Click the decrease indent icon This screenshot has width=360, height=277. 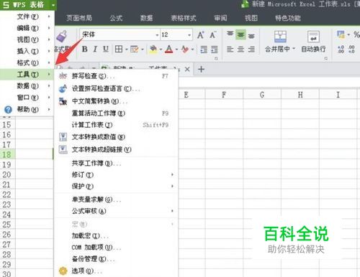click(x=204, y=50)
